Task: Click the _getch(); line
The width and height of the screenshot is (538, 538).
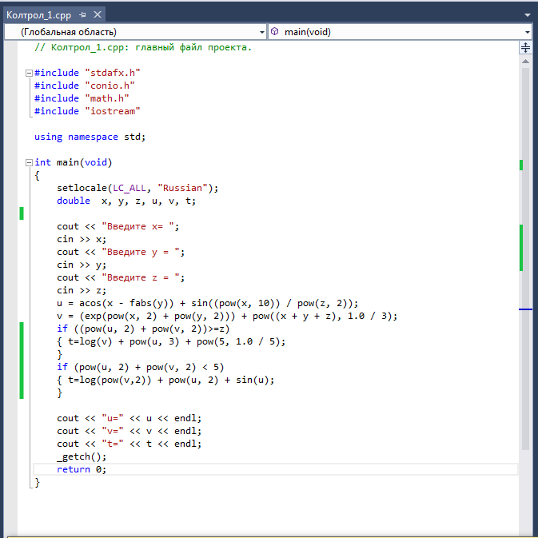Action: pyautogui.click(x=82, y=456)
